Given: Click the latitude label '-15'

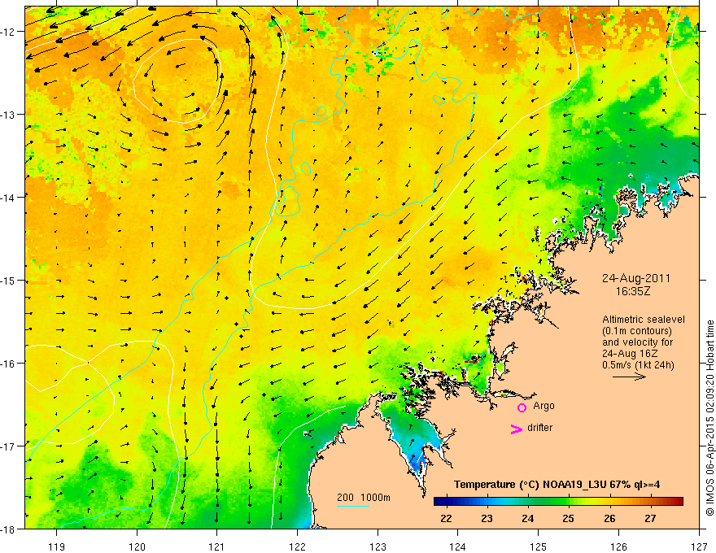Looking at the screenshot, I should [x=8, y=280].
